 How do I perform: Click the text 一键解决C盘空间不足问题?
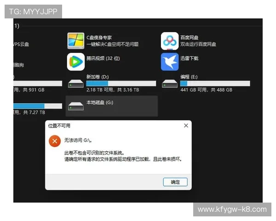tap(112, 44)
